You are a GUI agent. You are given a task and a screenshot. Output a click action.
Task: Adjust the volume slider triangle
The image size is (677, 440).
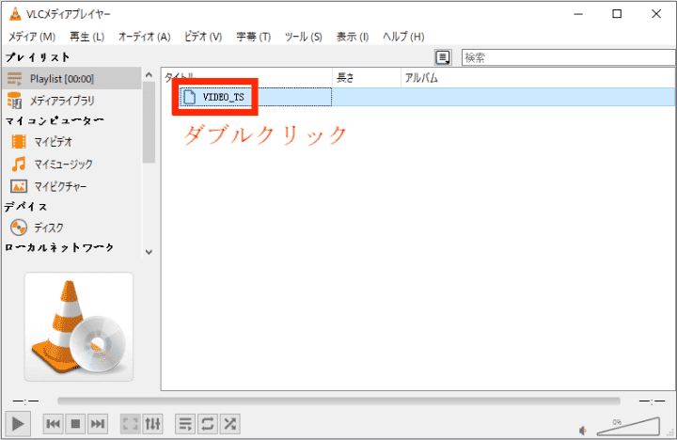[628, 427]
